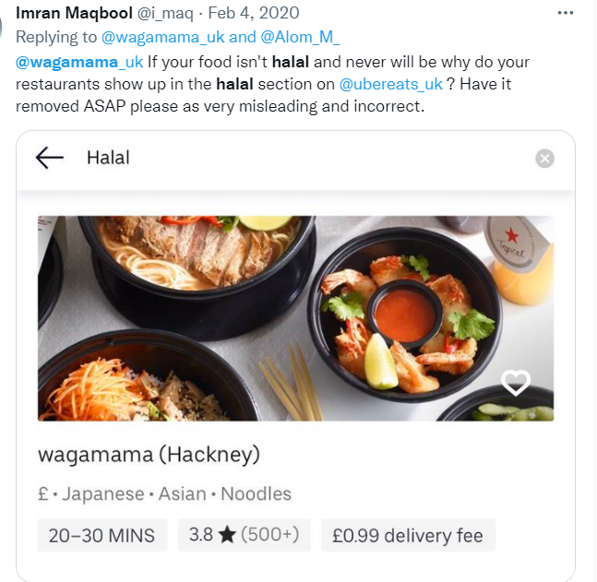Click the Imran Maqbool display name
This screenshot has height=582, width=597.
coord(74,13)
